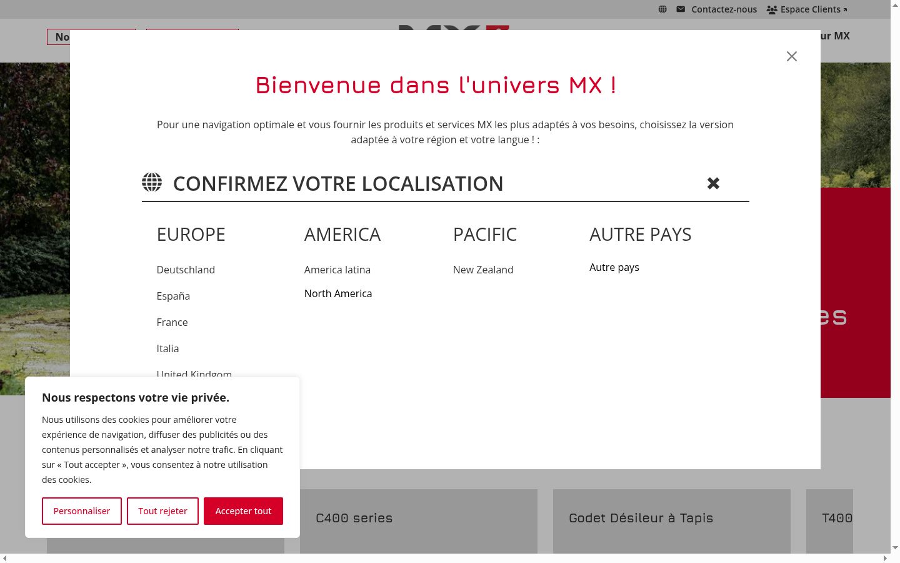The image size is (900, 563).
Task: Click the EUROPE region heading
Action: tap(191, 234)
